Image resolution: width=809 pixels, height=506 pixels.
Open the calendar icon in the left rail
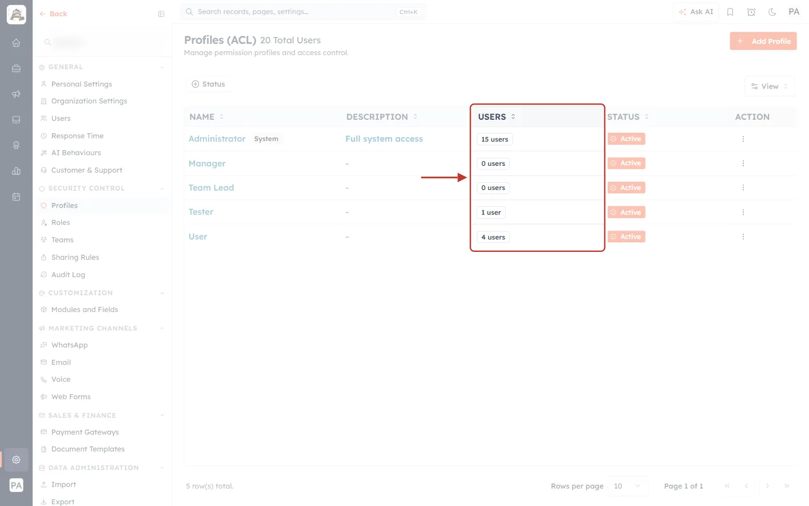[x=16, y=197]
